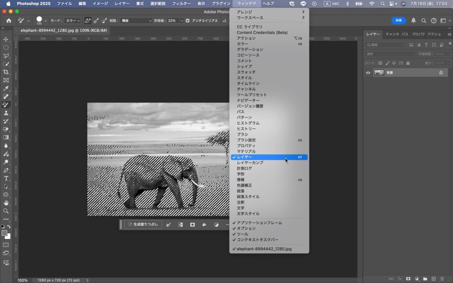Toggle ツール panel in Window menu

click(269, 234)
